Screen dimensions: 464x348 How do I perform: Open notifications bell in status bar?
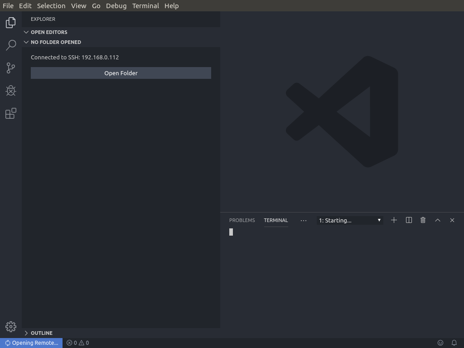[454, 343]
